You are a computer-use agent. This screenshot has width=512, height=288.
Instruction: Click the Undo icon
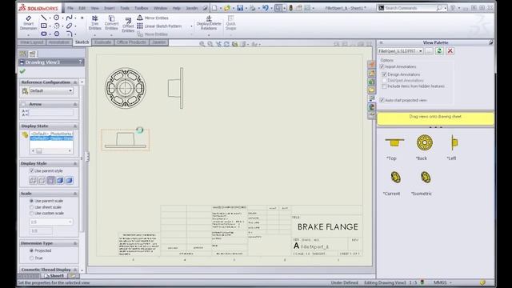266,8
